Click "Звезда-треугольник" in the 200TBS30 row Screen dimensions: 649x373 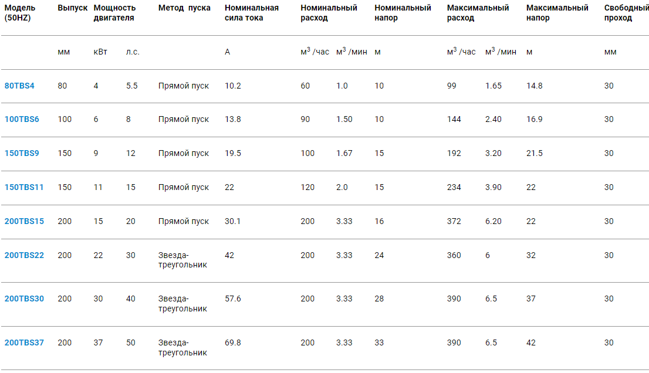pos(182,304)
